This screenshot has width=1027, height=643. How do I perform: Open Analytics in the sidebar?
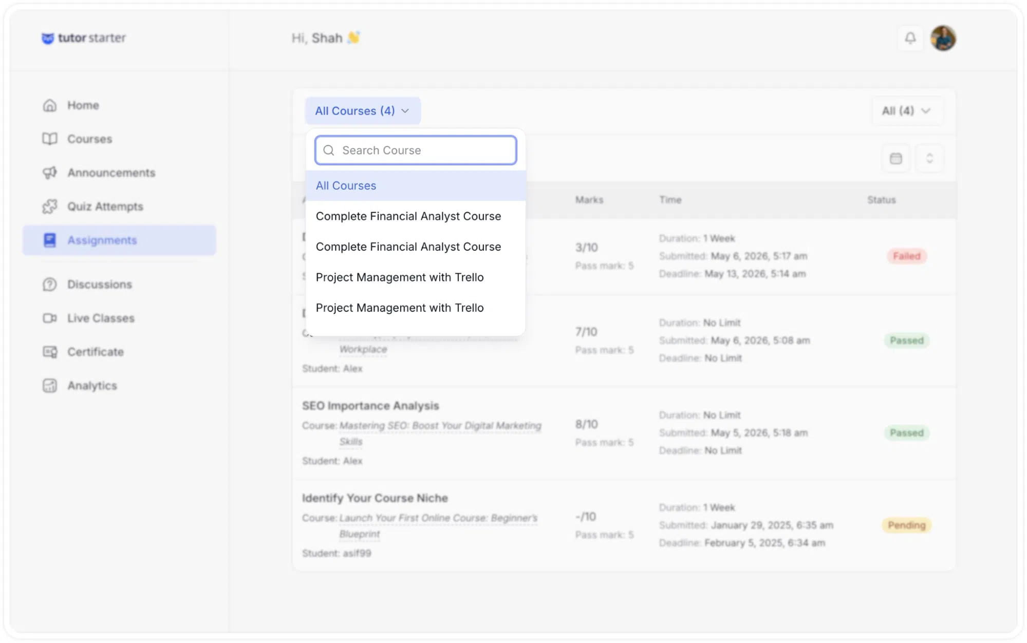pyautogui.click(x=119, y=386)
